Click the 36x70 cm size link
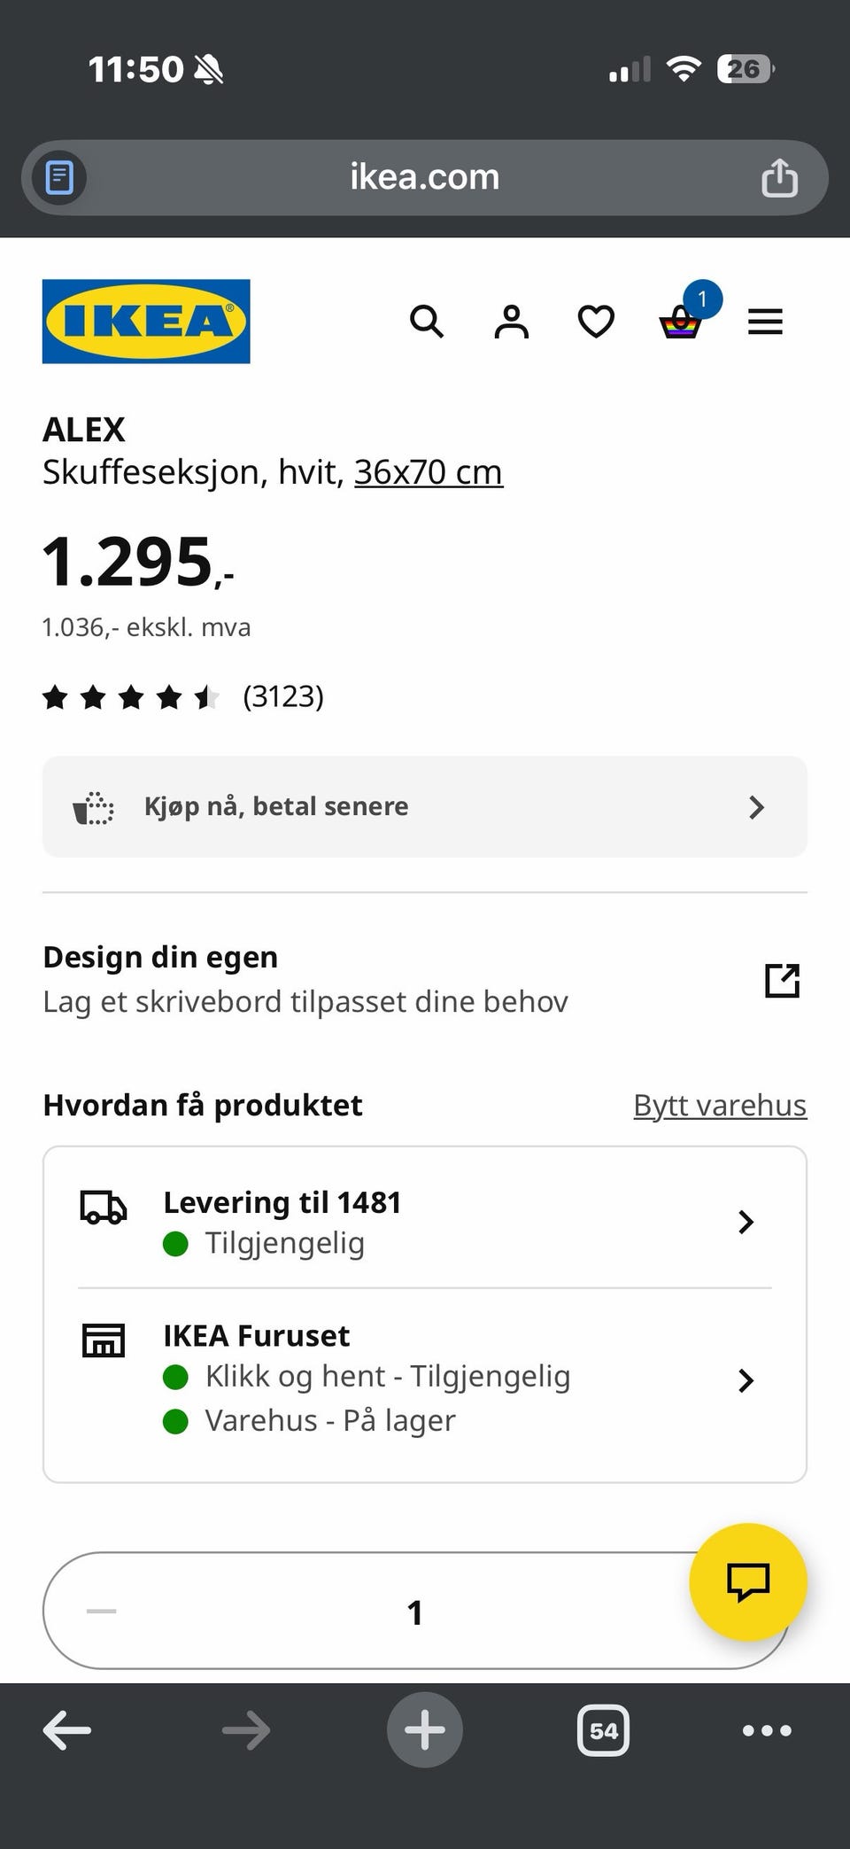Screen dimensions: 850x1849 [429, 472]
